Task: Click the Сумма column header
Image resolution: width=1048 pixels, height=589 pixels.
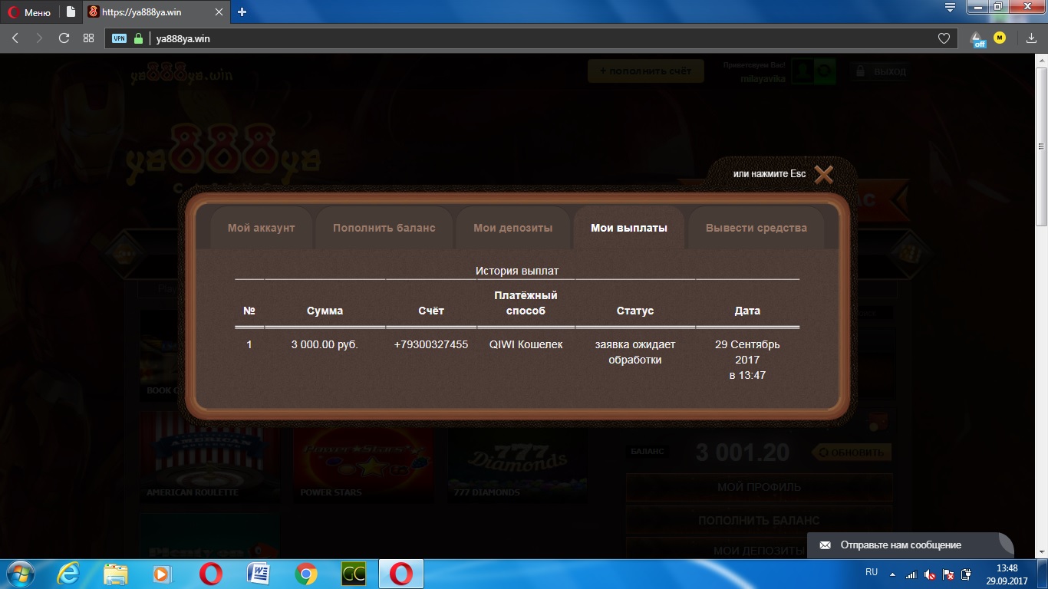Action: [x=325, y=311]
